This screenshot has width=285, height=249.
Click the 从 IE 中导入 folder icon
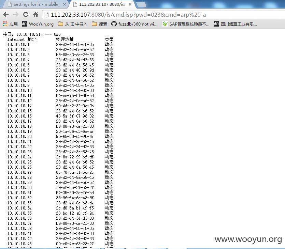[x=60, y=24]
